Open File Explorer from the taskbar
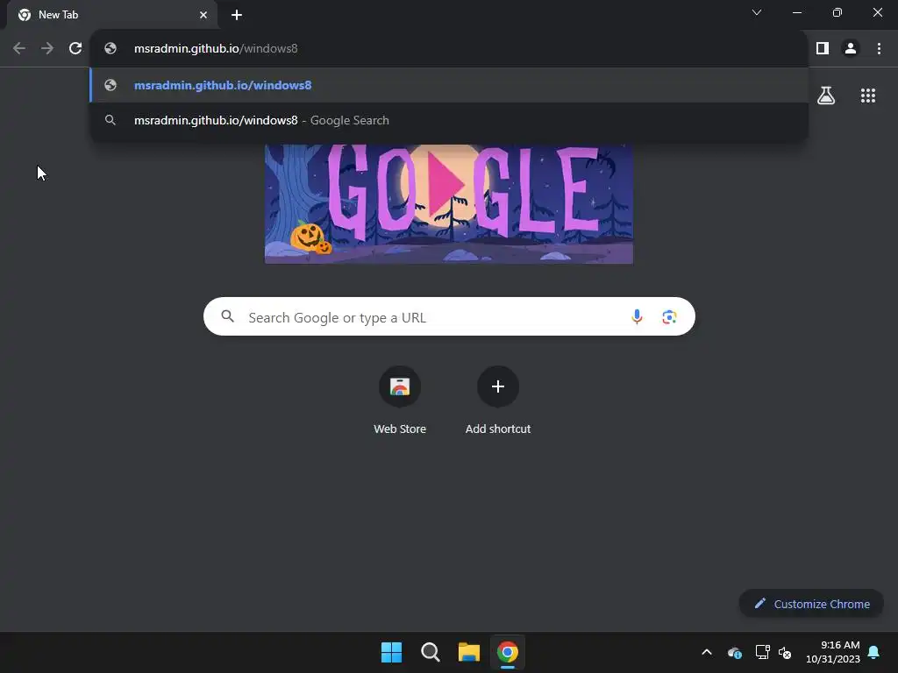The height and width of the screenshot is (673, 898). 468,652
